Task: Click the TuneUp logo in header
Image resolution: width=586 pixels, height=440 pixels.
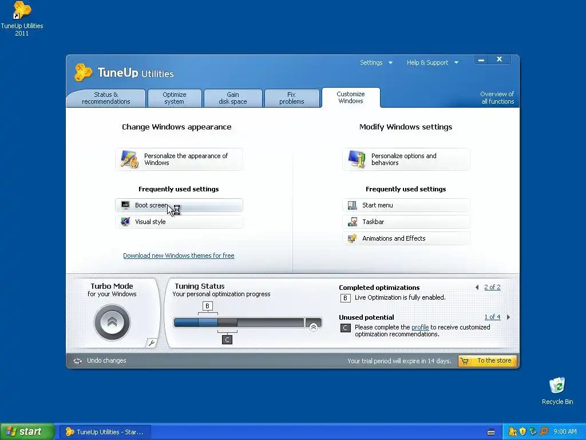Action: tap(83, 72)
